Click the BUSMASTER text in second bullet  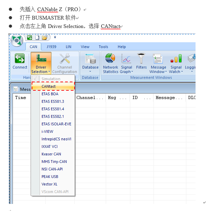pyautogui.click(x=48, y=18)
